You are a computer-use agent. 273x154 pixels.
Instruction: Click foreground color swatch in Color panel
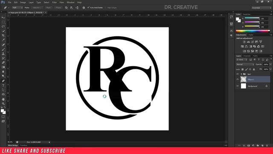(238, 19)
